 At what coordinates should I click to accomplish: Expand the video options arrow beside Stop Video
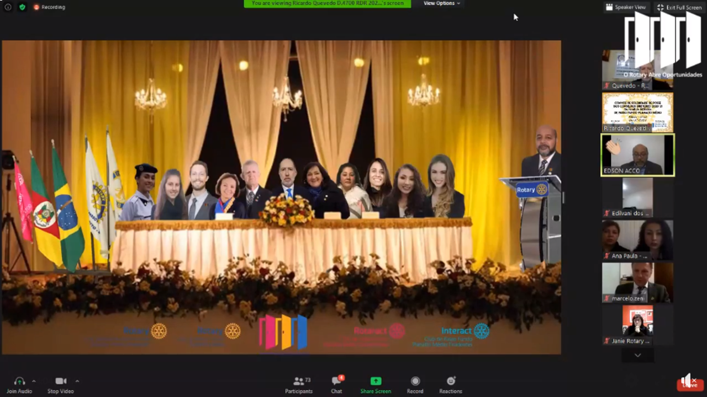(x=77, y=381)
